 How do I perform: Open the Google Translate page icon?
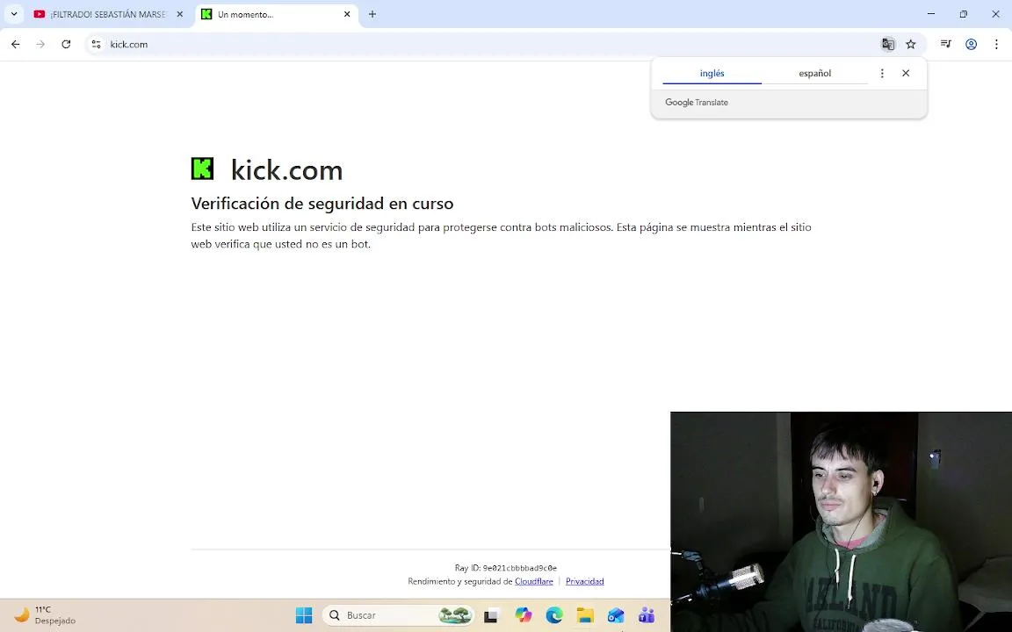coord(888,45)
